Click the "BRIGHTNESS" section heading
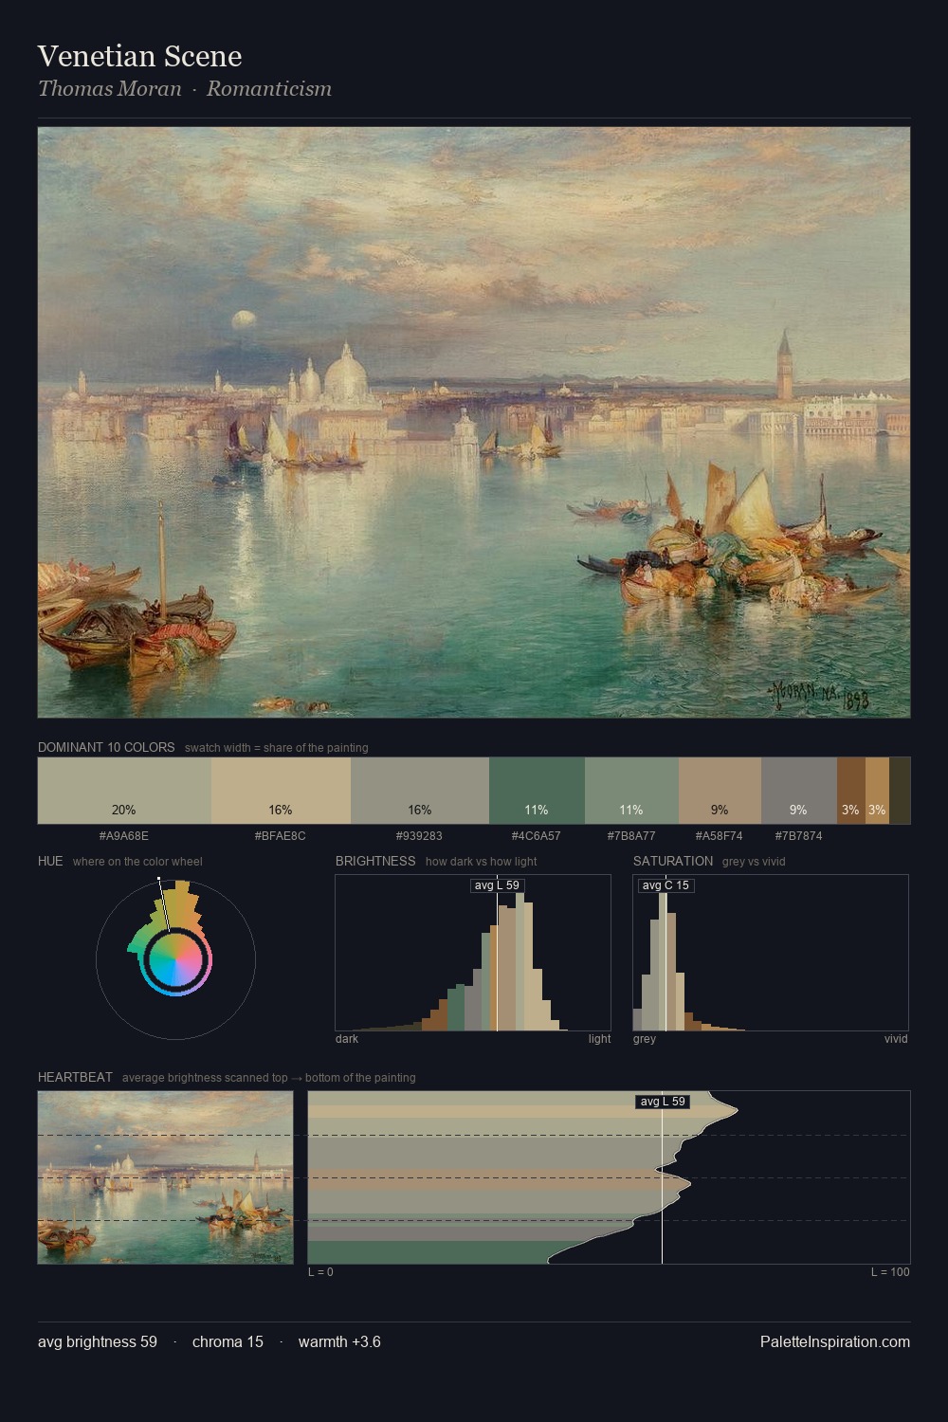948x1422 pixels. click(375, 861)
